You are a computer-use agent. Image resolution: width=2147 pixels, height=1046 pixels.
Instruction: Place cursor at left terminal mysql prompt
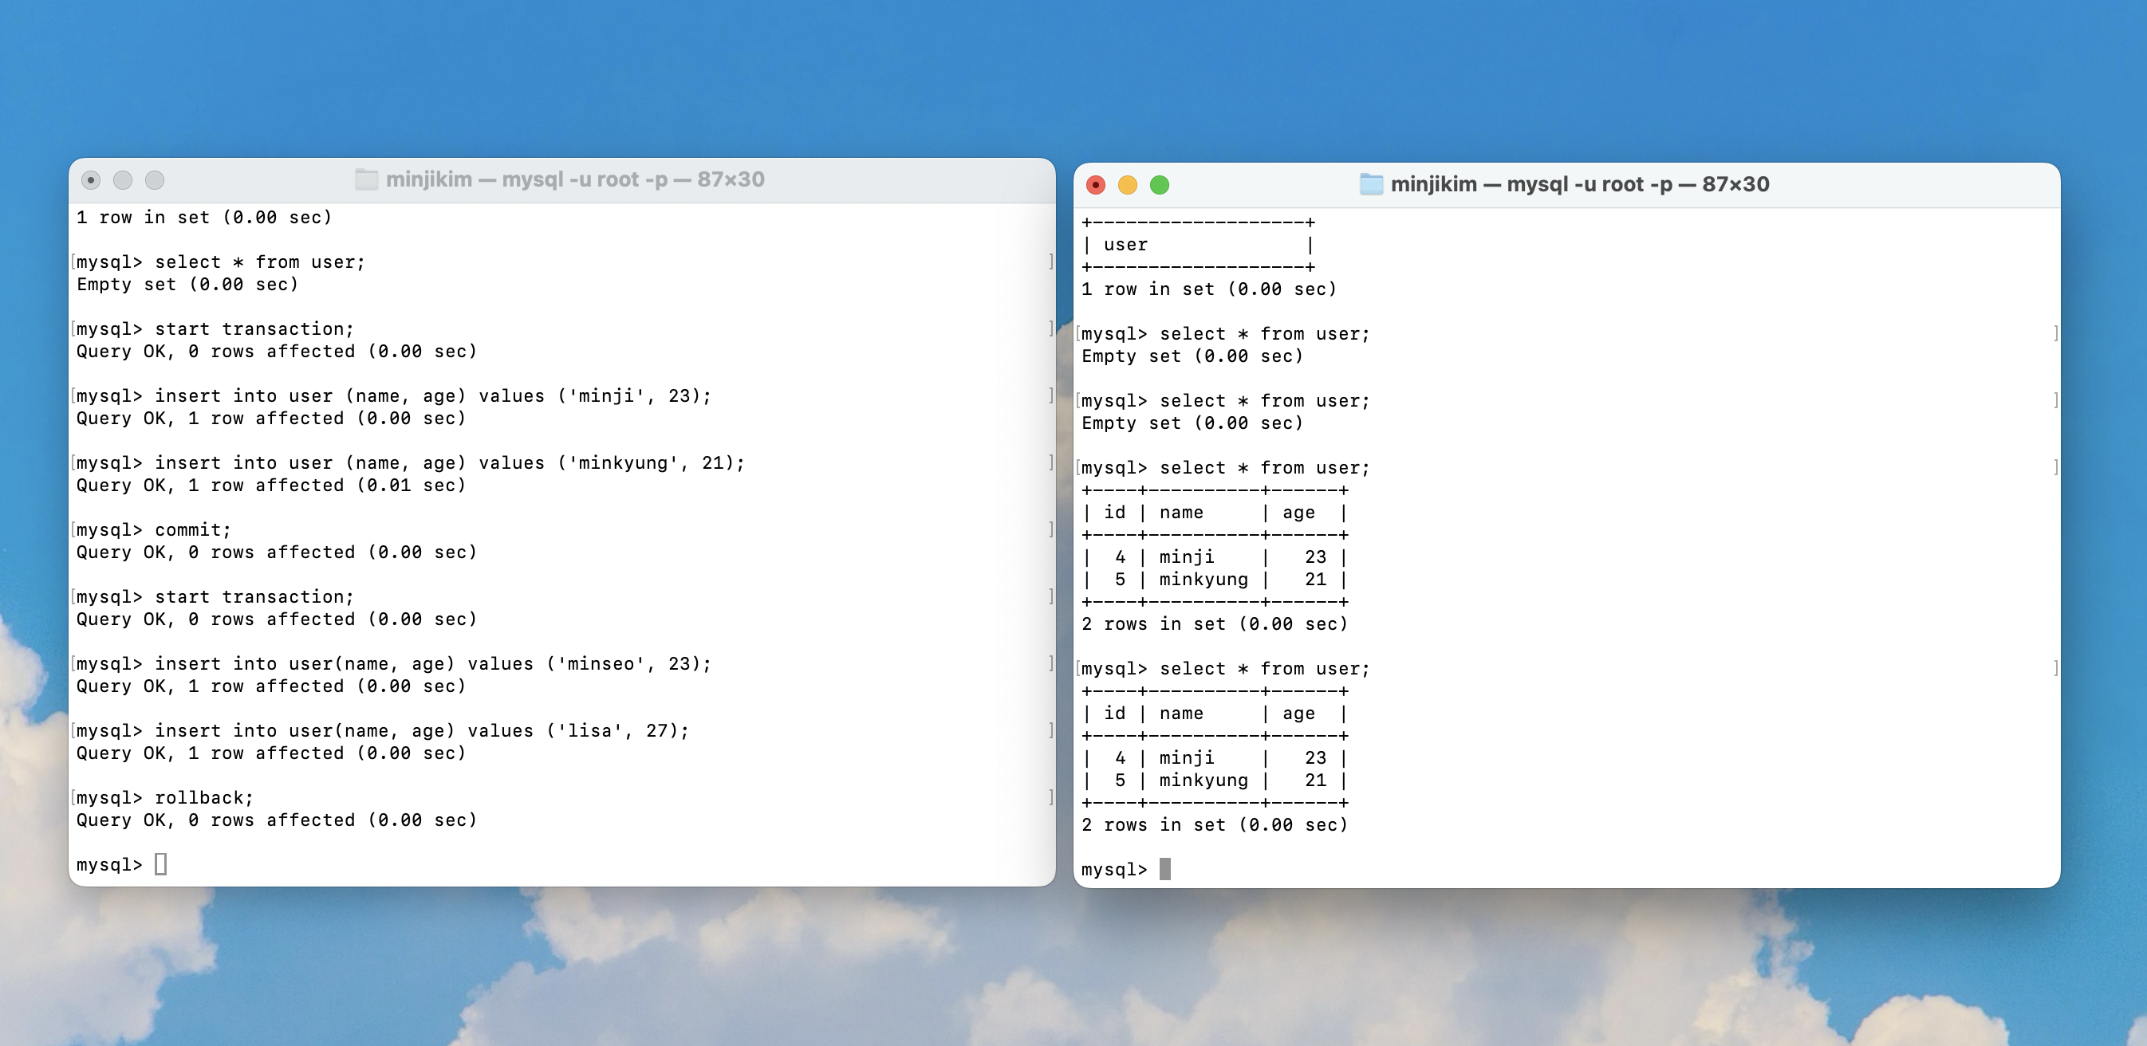[x=161, y=864]
